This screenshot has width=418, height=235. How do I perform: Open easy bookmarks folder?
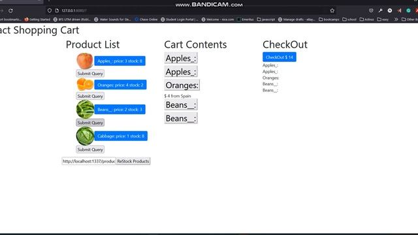point(383,20)
